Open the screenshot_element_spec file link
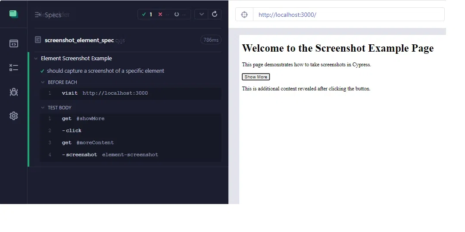The width and height of the screenshot is (465, 232). click(x=84, y=40)
